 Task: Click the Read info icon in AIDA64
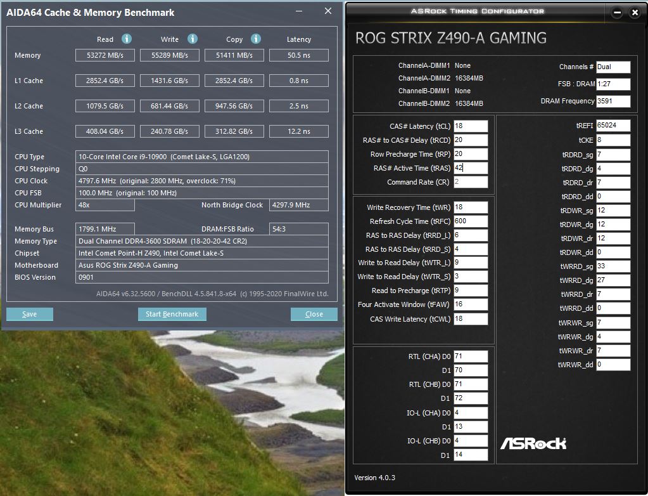[127, 39]
